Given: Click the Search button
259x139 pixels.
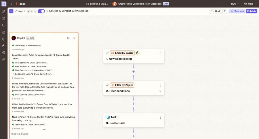Looking at the screenshot, I should pyautogui.click(x=20, y=11).
